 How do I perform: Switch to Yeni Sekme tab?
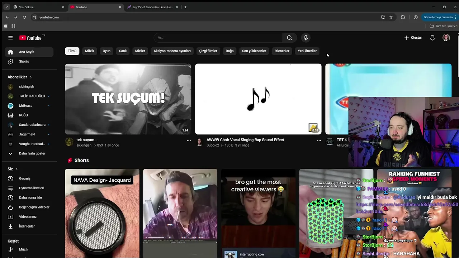(38, 7)
